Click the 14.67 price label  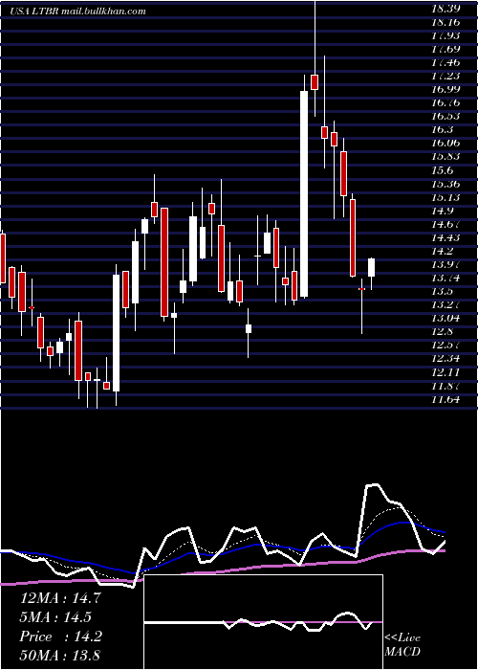(x=445, y=224)
